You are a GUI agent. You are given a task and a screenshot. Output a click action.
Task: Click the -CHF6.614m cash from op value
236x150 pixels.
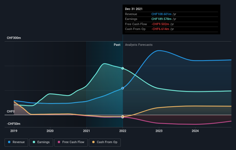pyautogui.click(x=160, y=29)
